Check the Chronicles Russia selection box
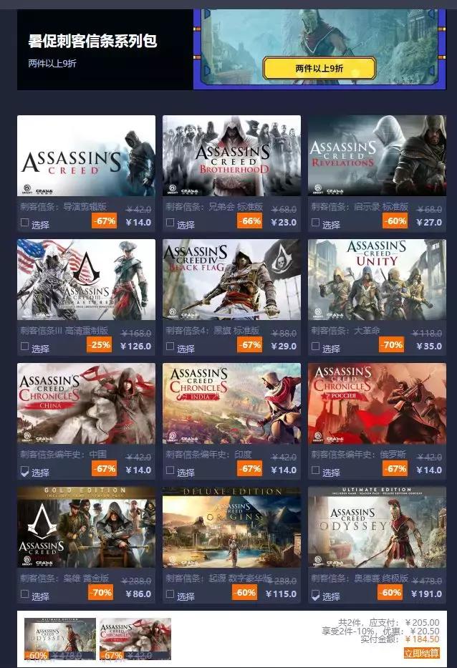Image resolution: width=457 pixels, height=668 pixels. (315, 470)
